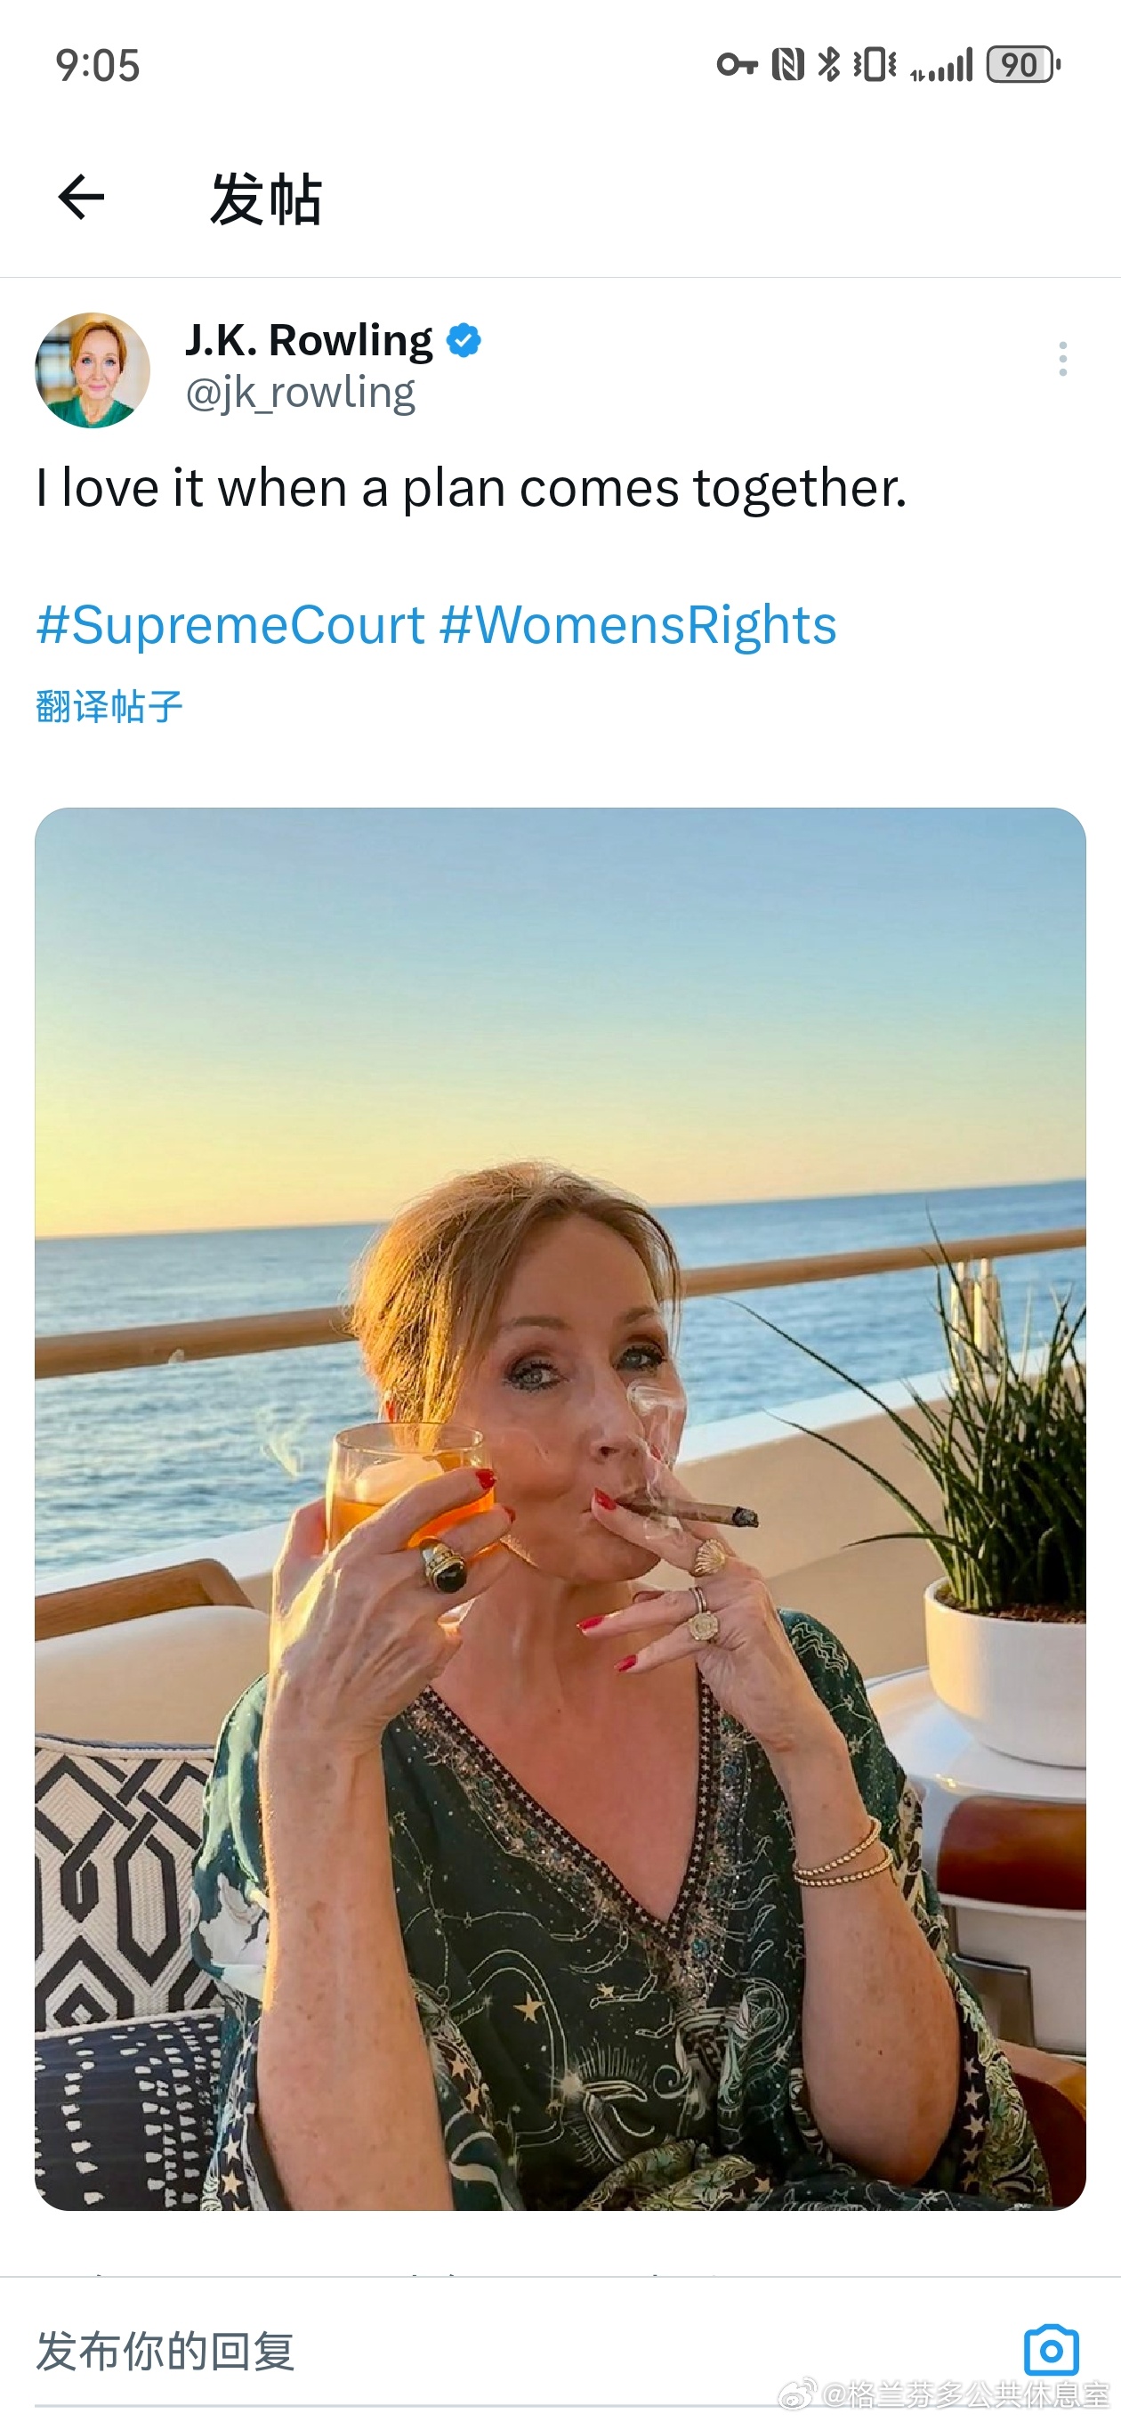
Task: Tap the blue verified badge
Action: click(x=464, y=340)
